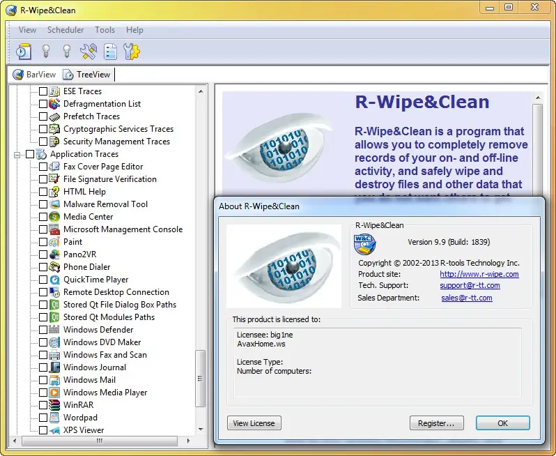Click the Media Center icon
Image resolution: width=556 pixels, height=456 pixels.
pyautogui.click(x=54, y=216)
